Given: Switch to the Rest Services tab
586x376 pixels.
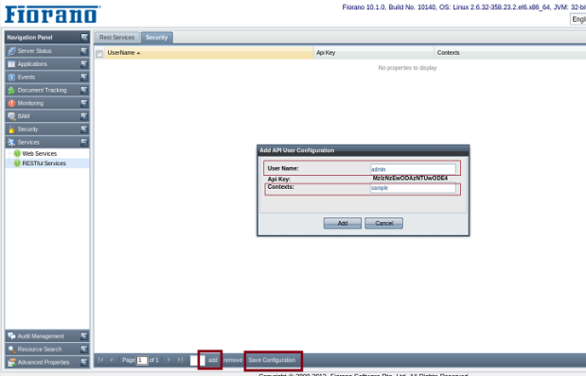Looking at the screenshot, I should coord(117,38).
